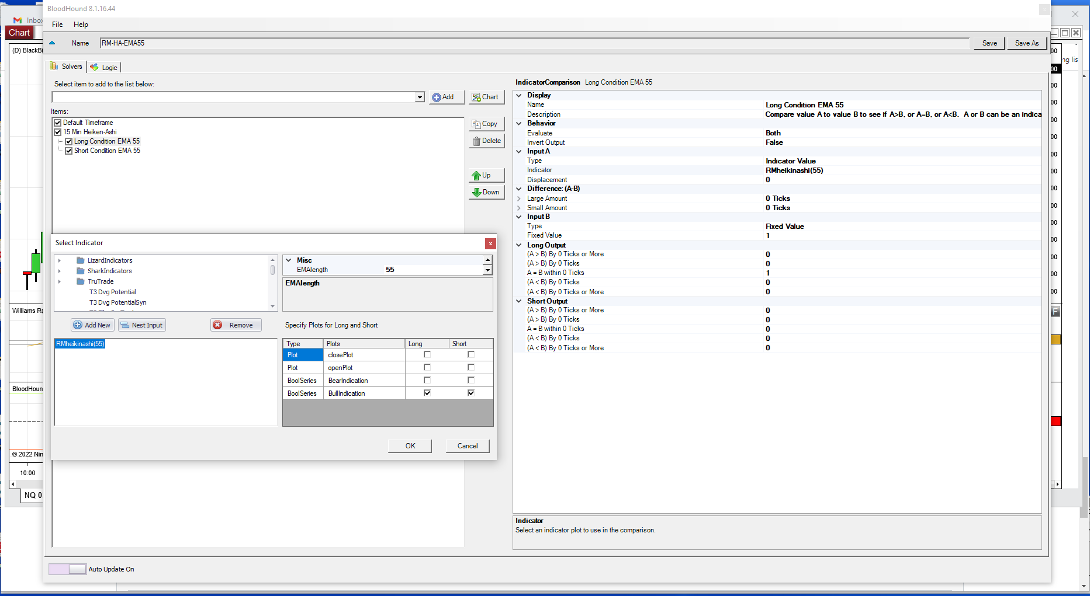Image resolution: width=1090 pixels, height=596 pixels.
Task: Save the BloodHound template
Action: [x=989, y=43]
